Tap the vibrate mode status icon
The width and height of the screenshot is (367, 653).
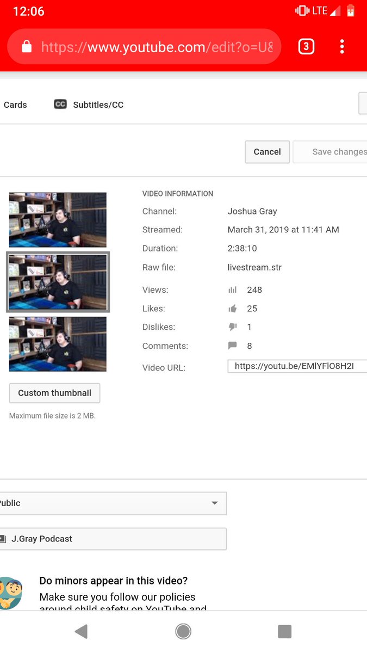tap(302, 11)
